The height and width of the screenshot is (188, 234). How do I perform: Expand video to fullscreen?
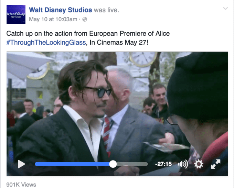pyautogui.click(x=215, y=164)
